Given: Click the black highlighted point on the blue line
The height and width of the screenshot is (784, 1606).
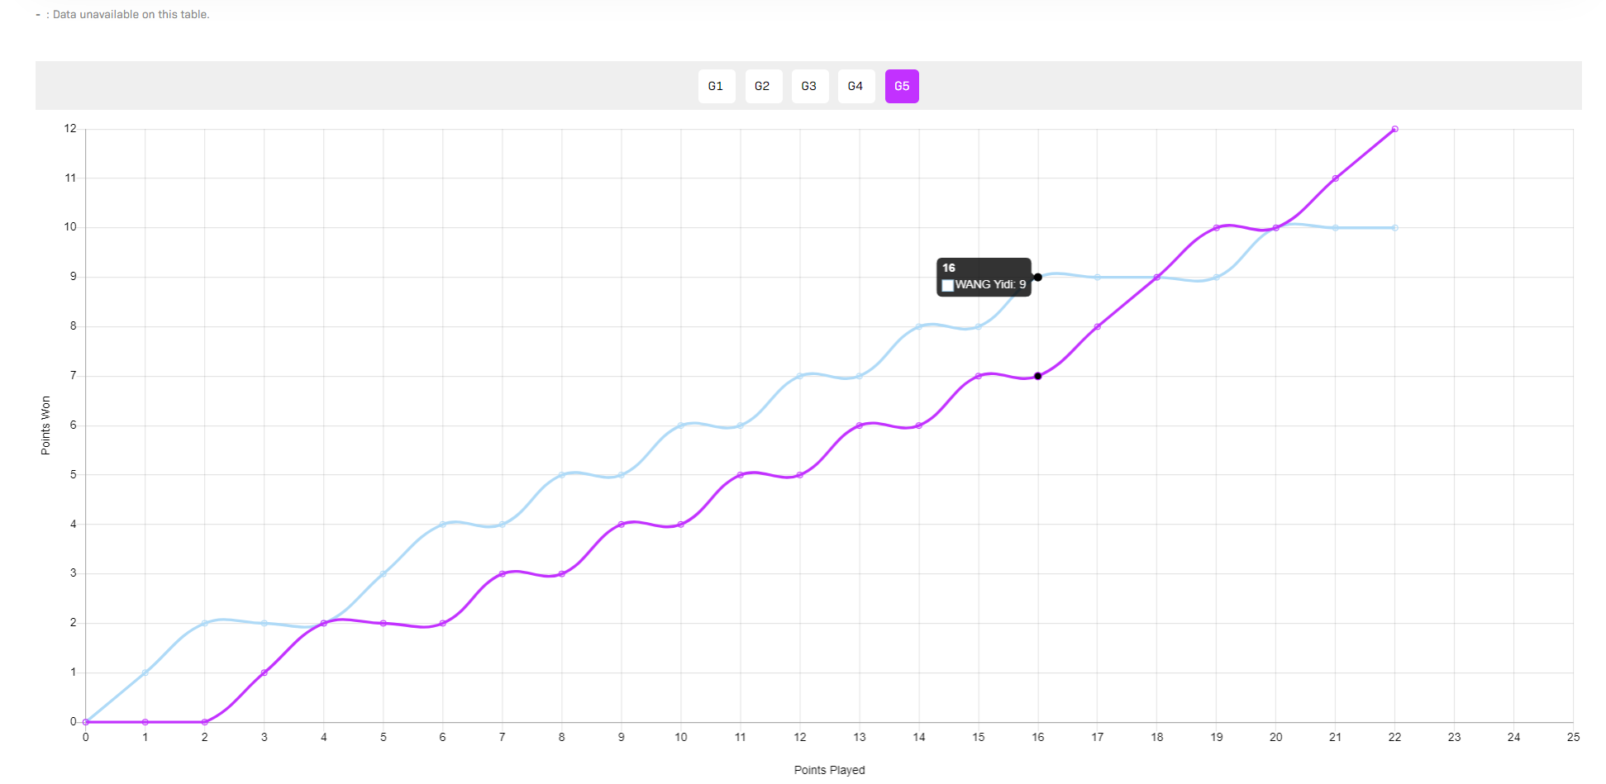Looking at the screenshot, I should tap(1038, 277).
